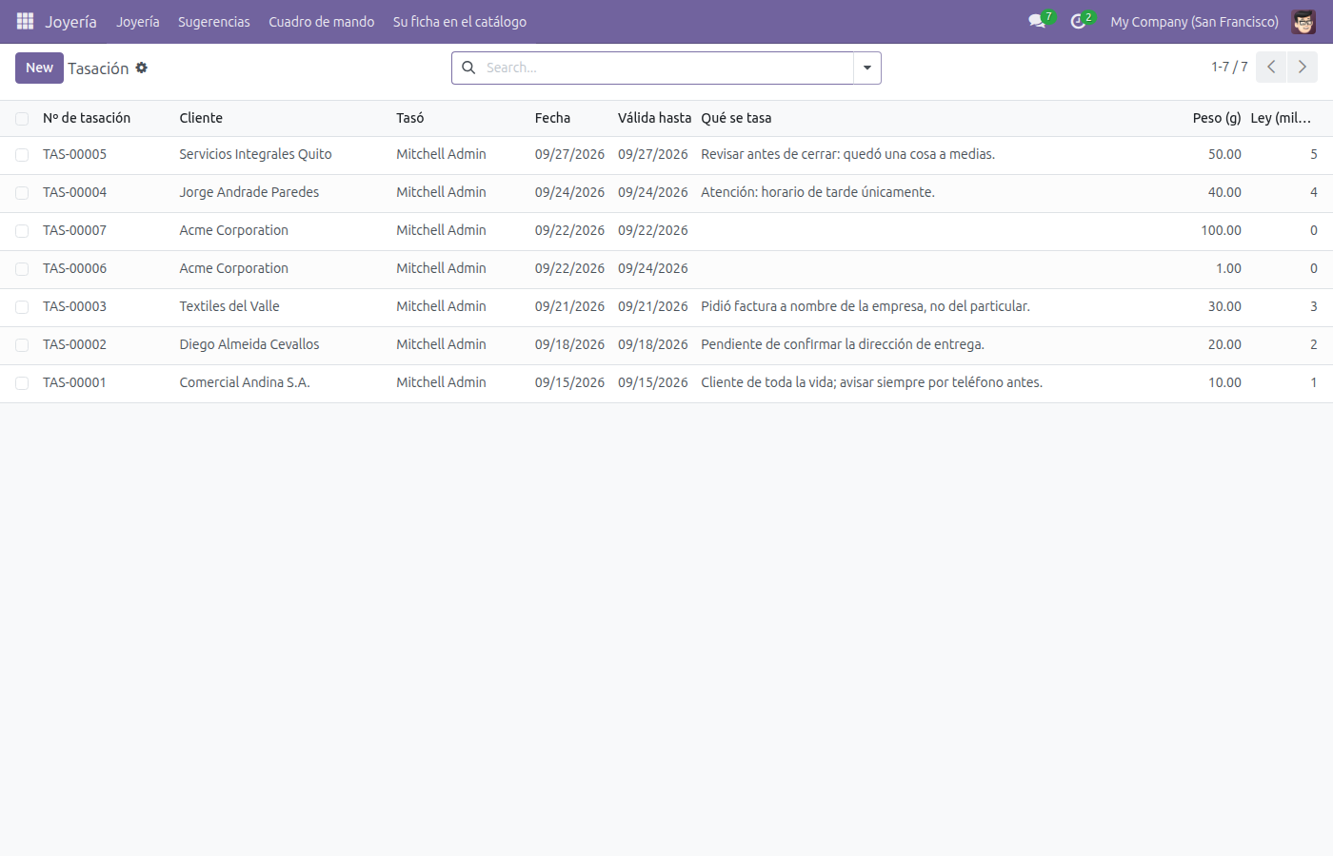Open record TAS-00001
1333x856 pixels.
(74, 382)
